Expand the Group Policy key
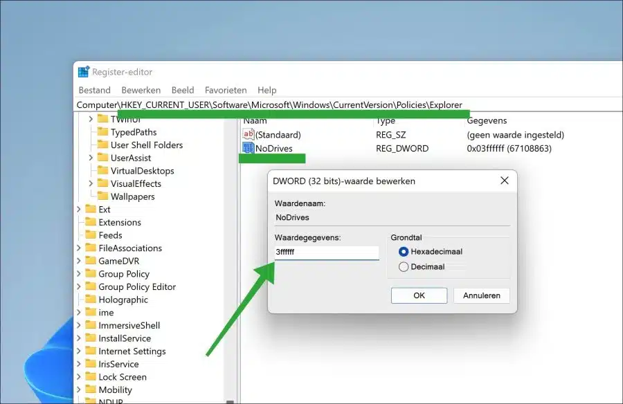 tap(79, 274)
